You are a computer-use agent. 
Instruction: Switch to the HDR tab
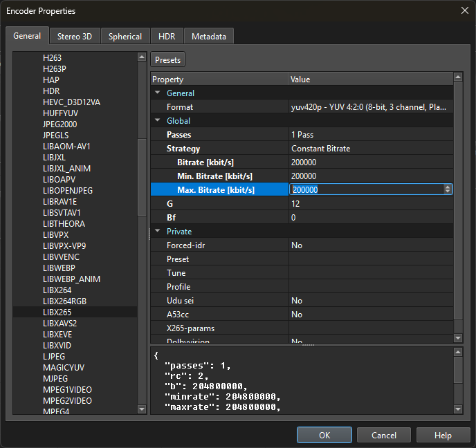167,36
